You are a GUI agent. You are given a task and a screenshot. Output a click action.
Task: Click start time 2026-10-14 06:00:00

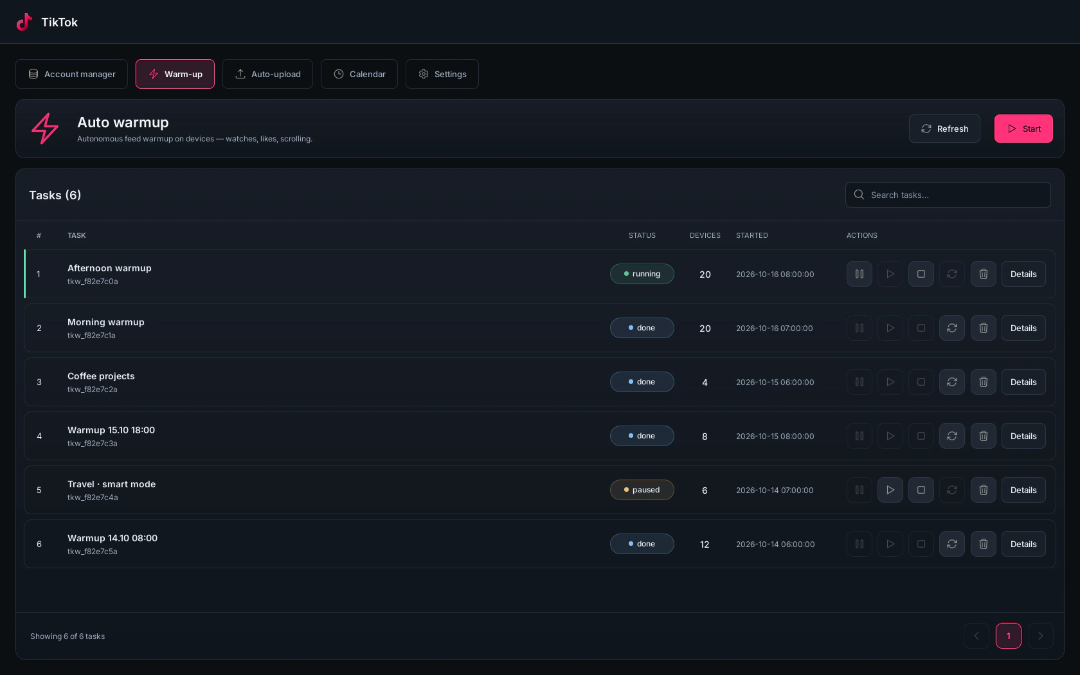pos(775,544)
